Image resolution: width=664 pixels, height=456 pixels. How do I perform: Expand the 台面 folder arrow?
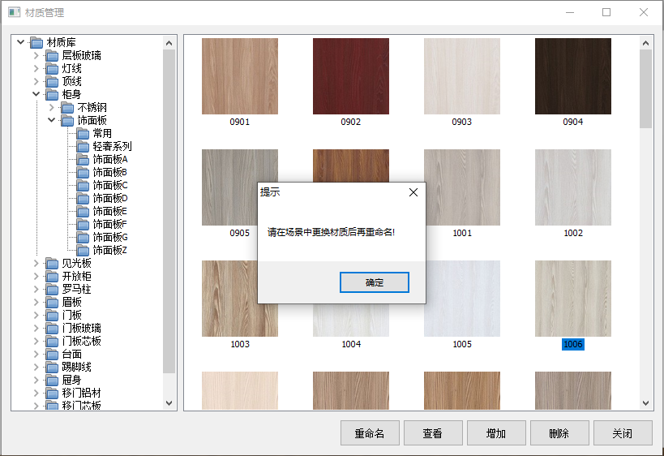coord(36,355)
